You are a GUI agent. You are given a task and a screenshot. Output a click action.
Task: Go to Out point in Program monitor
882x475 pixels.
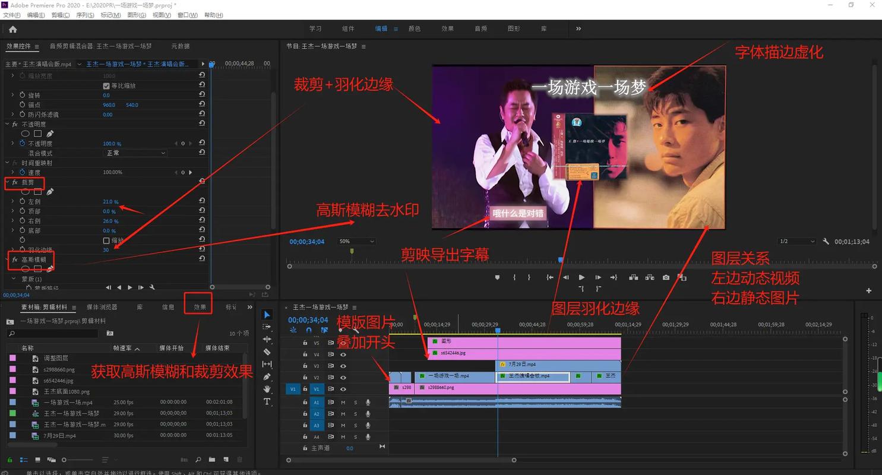click(614, 277)
